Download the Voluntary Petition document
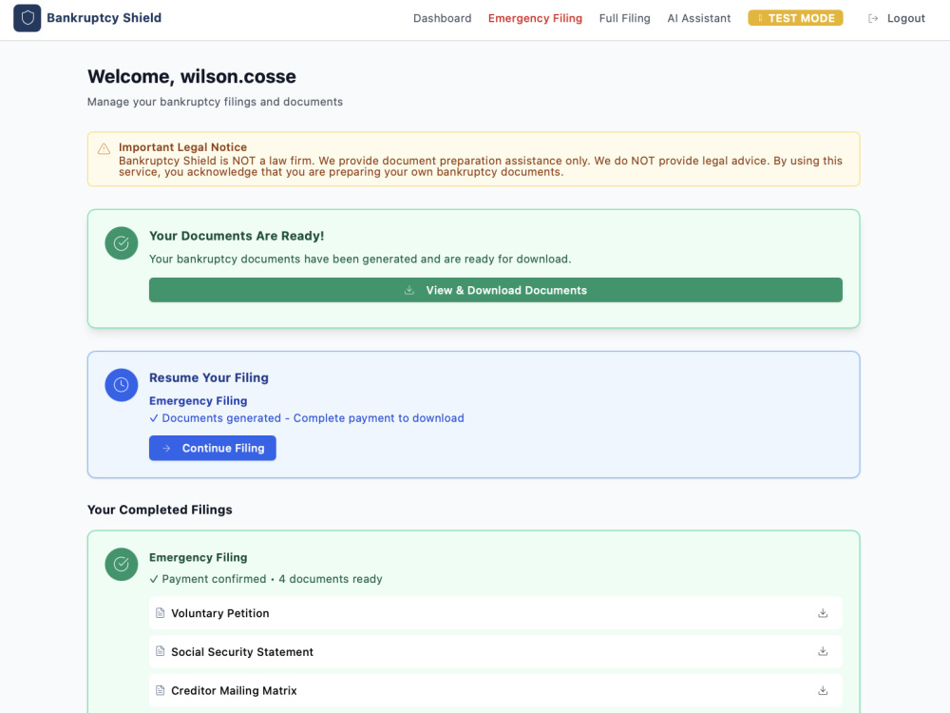Screen dimensions: 950x713 tap(823, 613)
